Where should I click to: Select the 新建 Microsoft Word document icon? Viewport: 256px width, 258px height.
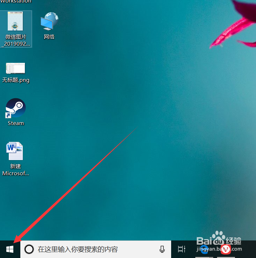pyautogui.click(x=15, y=159)
